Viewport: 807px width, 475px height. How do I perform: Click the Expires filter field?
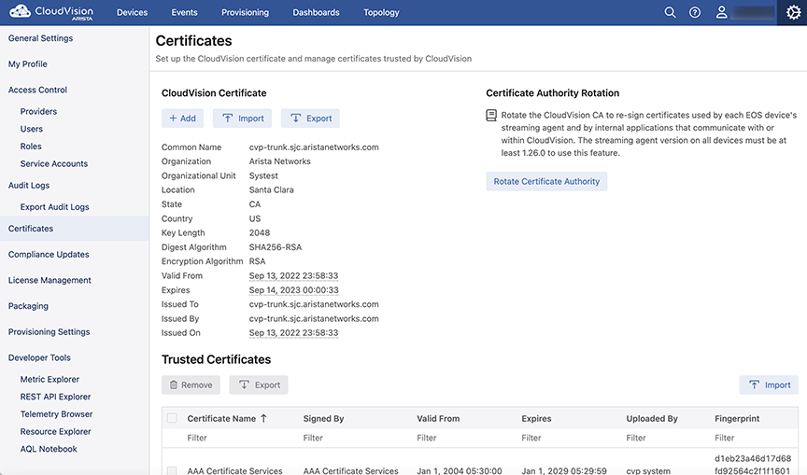point(569,438)
